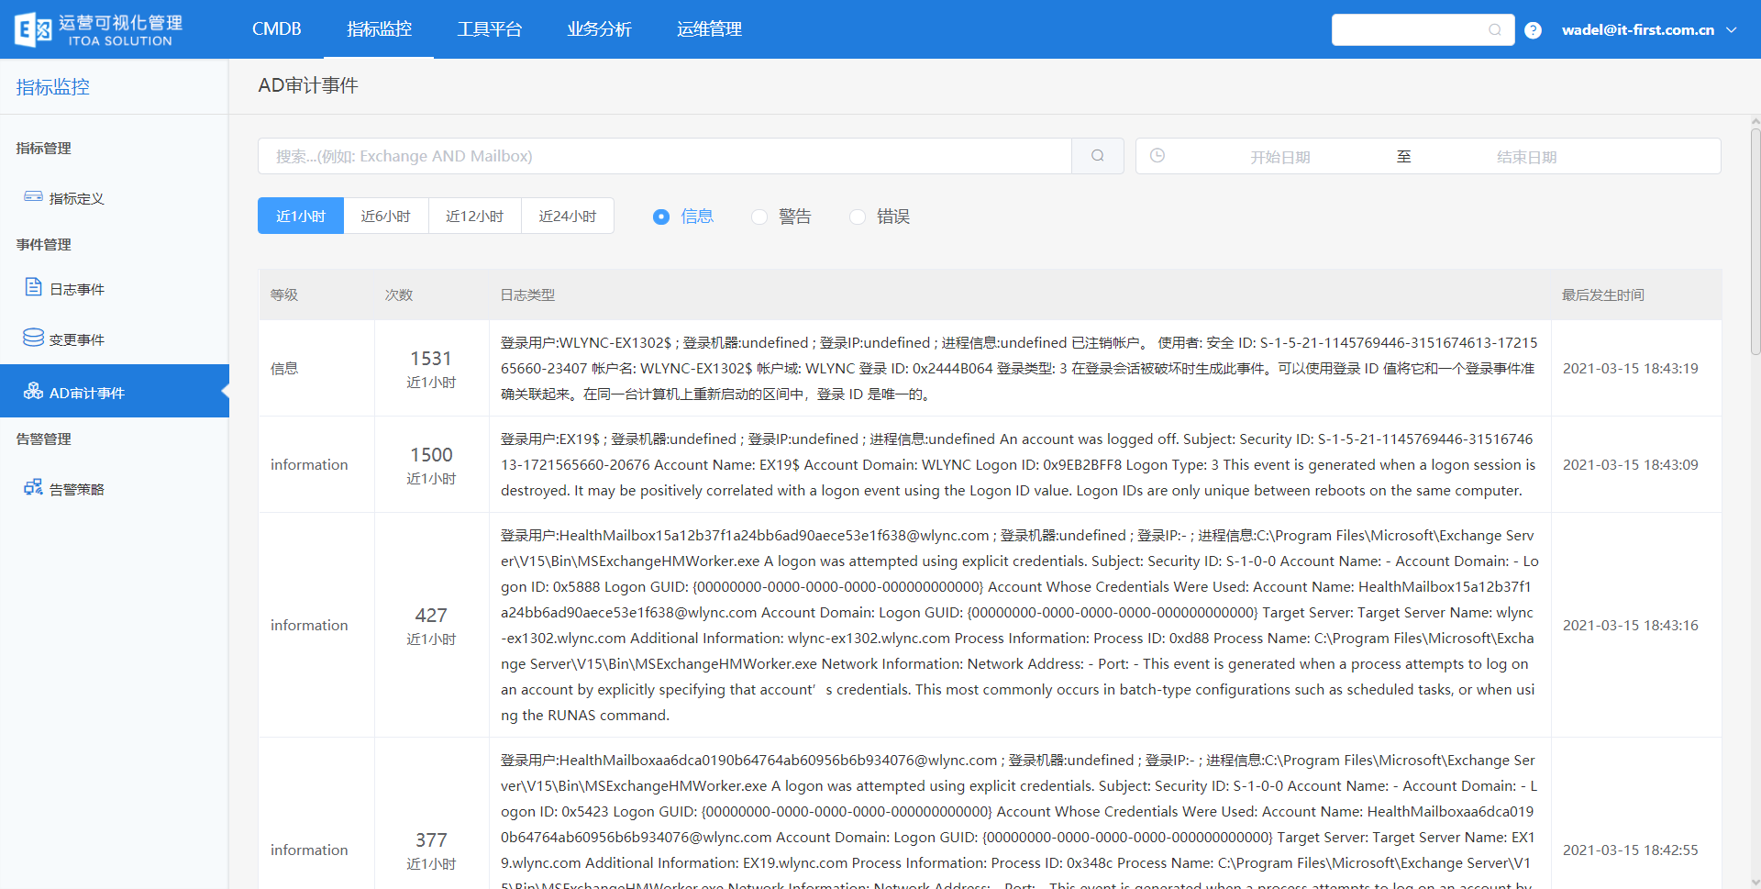The width and height of the screenshot is (1761, 889).
Task: Click the count 427 cell
Action: pos(431,625)
